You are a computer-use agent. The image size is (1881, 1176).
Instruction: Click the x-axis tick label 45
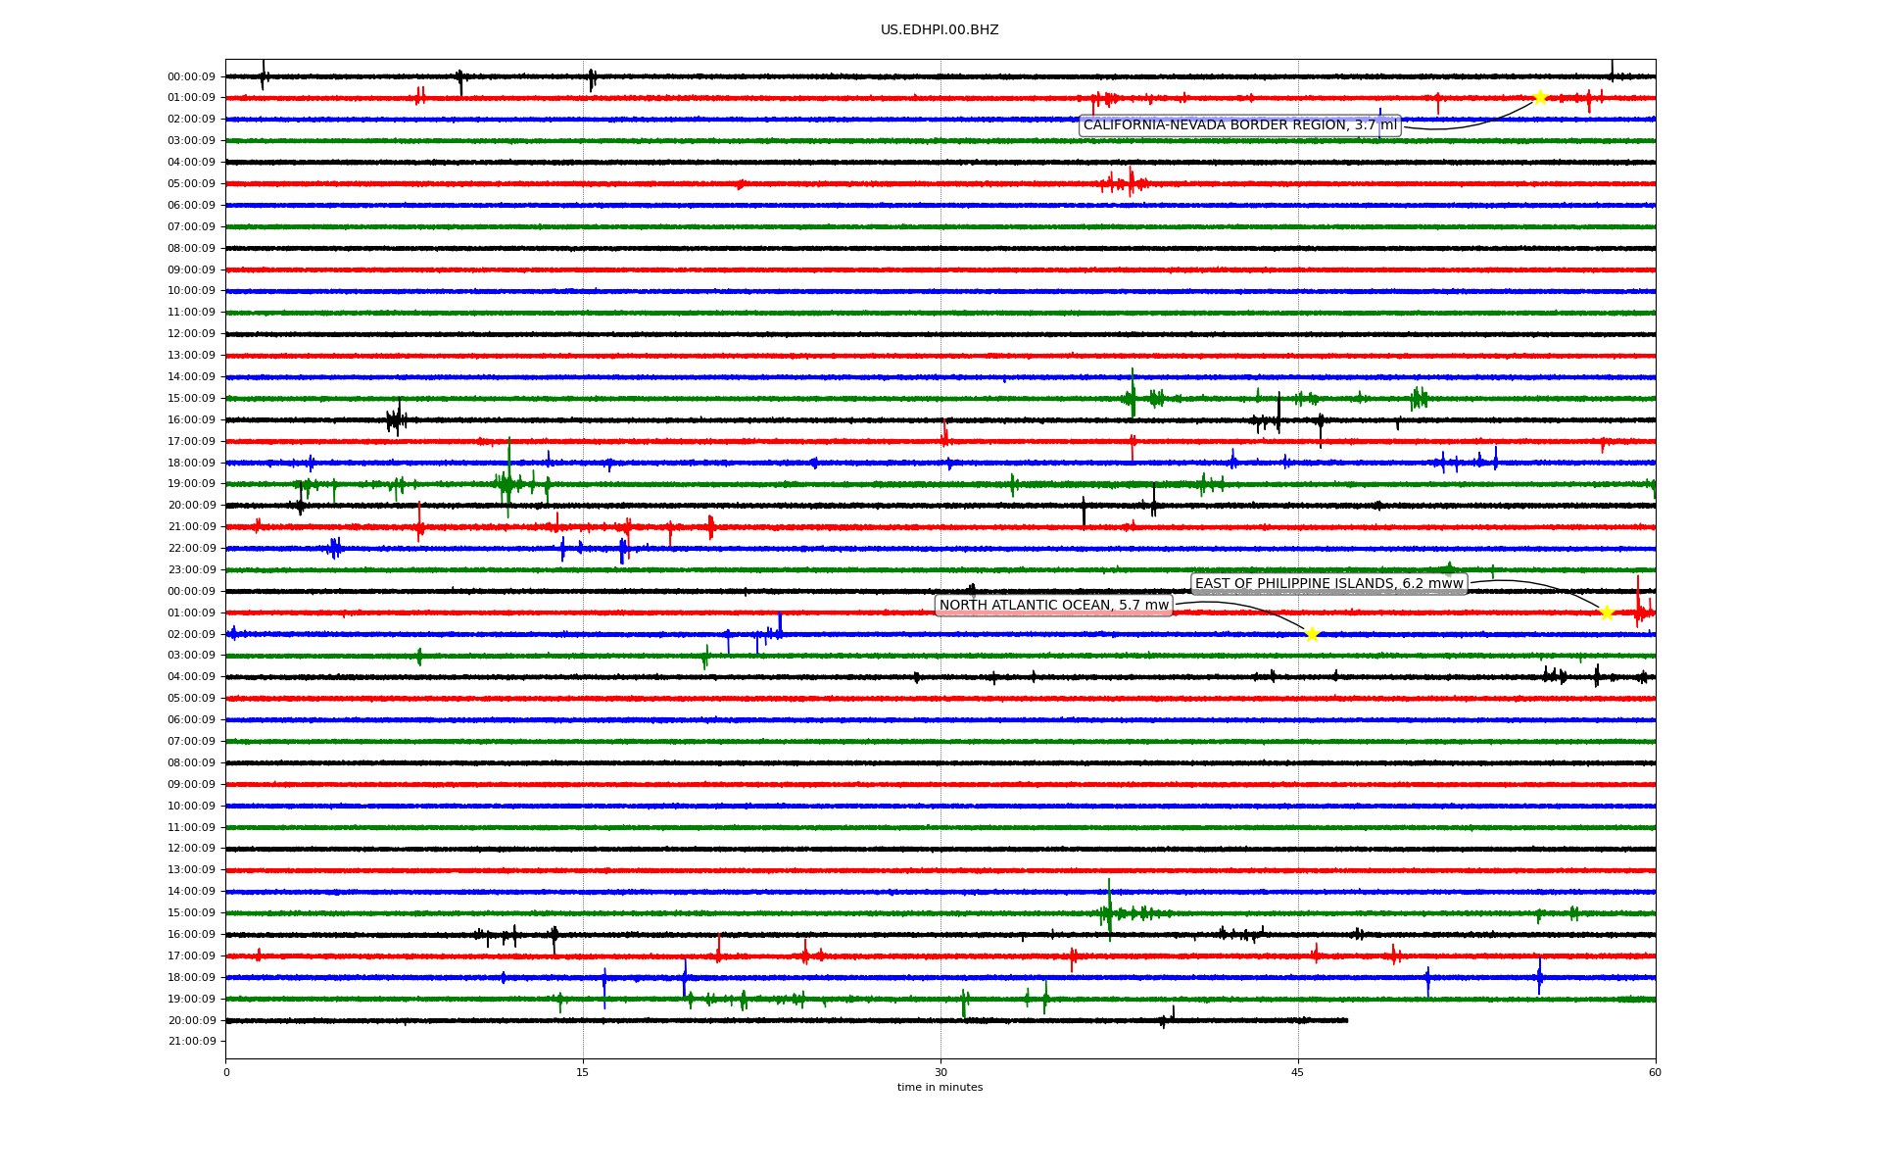click(1298, 1072)
